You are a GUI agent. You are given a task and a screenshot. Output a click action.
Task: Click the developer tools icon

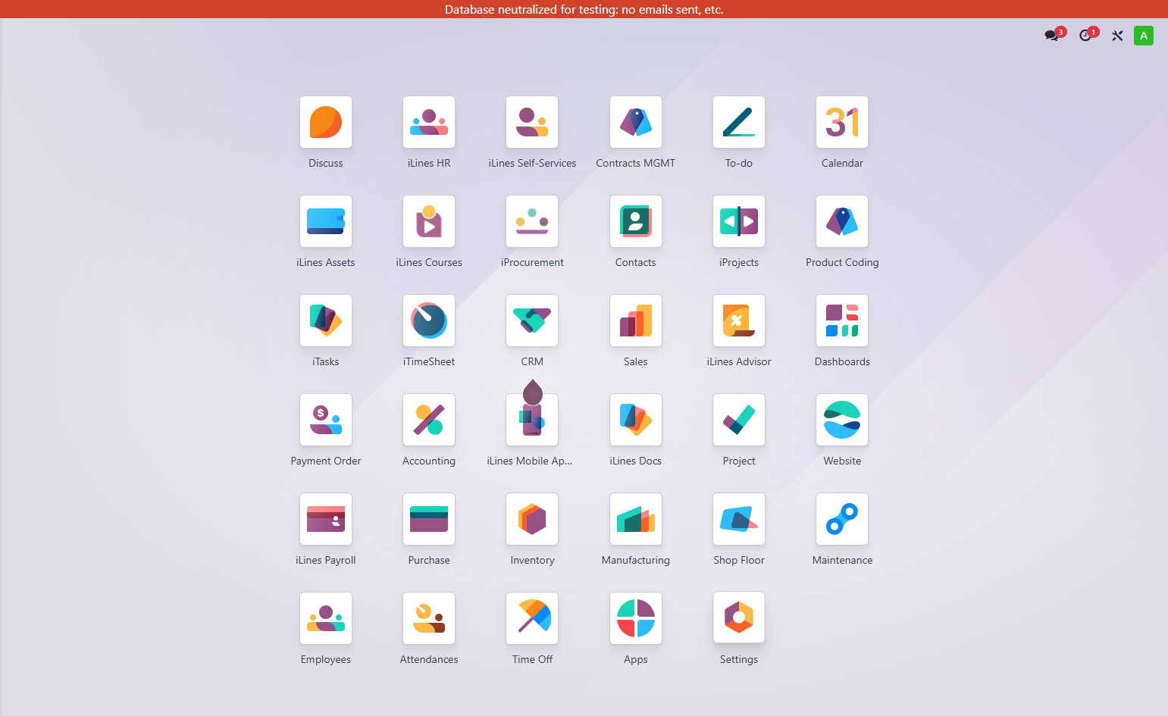(x=1117, y=36)
